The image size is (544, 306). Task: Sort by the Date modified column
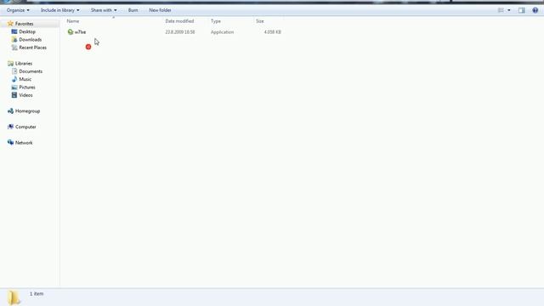click(x=179, y=21)
